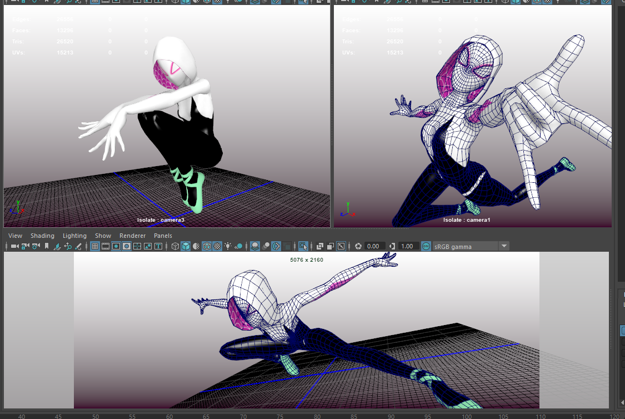Viewport: 625px width, 419px height.
Task: Toggle Isolate Select icon
Action: tap(303, 246)
